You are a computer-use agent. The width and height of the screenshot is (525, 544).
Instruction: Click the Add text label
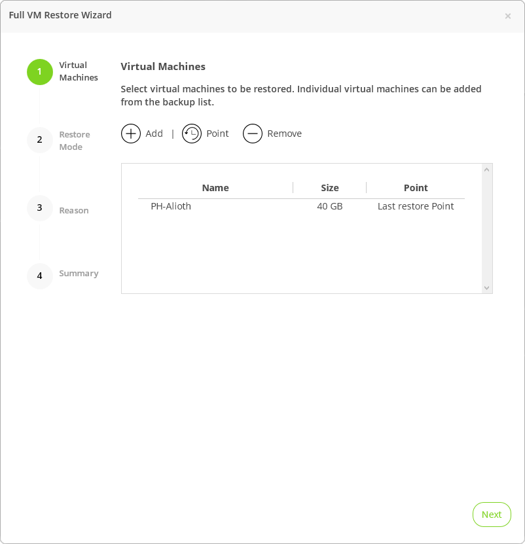pos(154,134)
